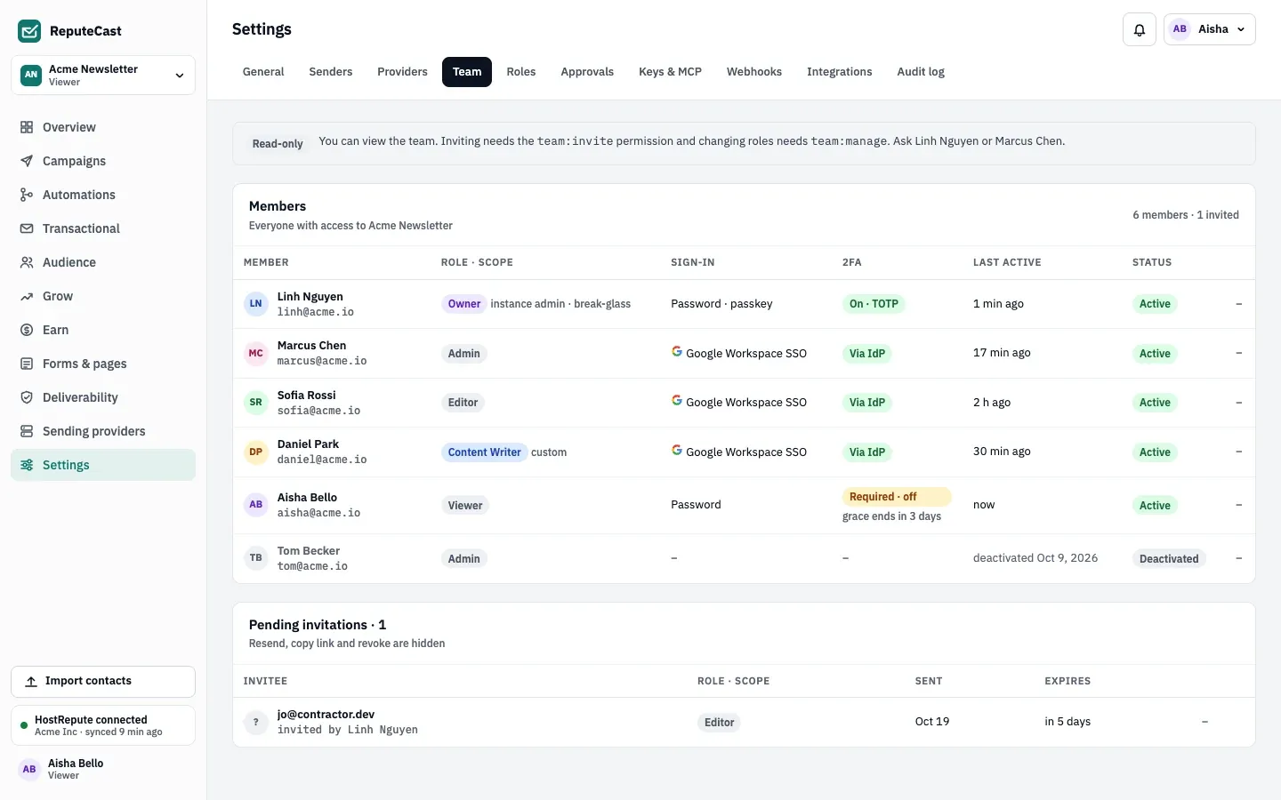Open the Roles tab
Image resolution: width=1281 pixels, height=800 pixels.
[521, 72]
